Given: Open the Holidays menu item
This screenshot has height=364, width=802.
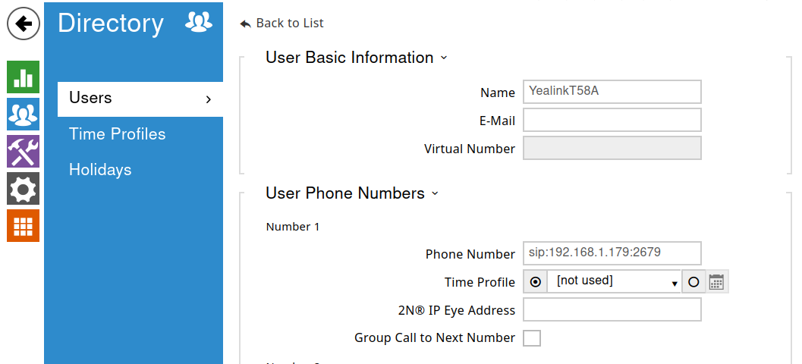Looking at the screenshot, I should click(100, 170).
